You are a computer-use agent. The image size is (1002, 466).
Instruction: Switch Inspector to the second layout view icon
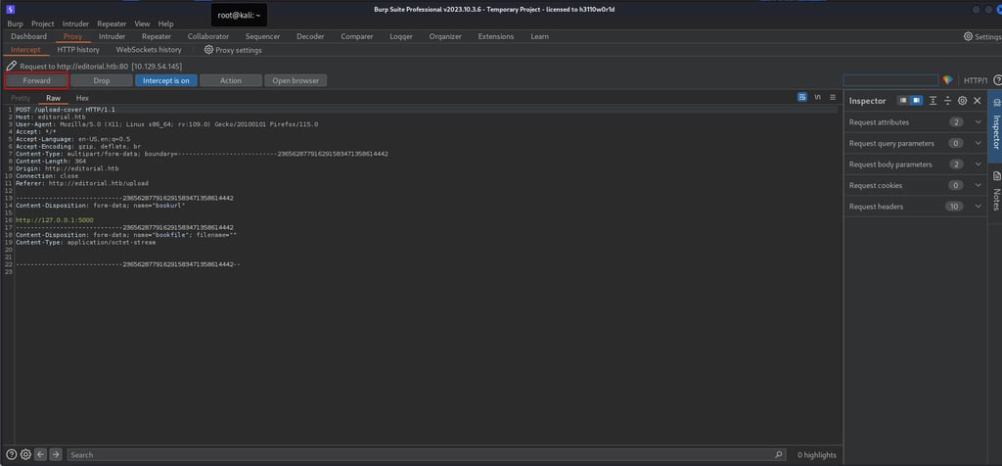pos(916,101)
